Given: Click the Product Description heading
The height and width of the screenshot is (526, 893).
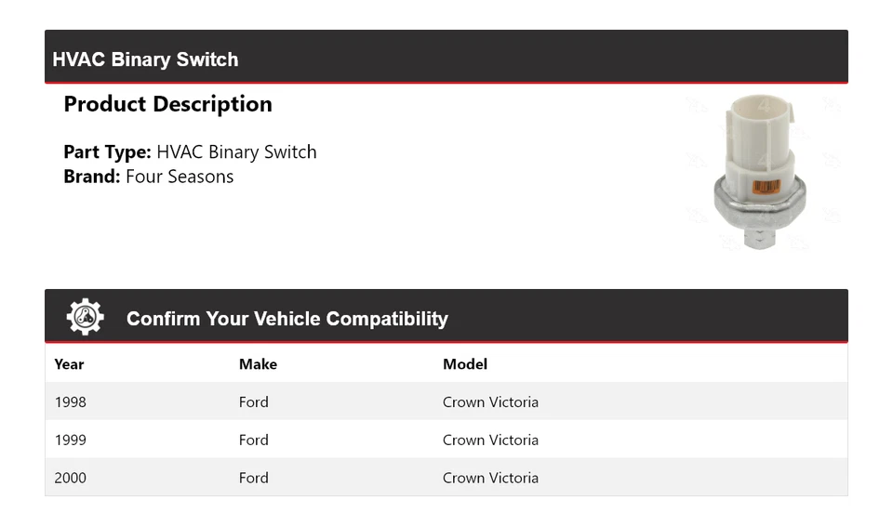Looking at the screenshot, I should coord(167,104).
